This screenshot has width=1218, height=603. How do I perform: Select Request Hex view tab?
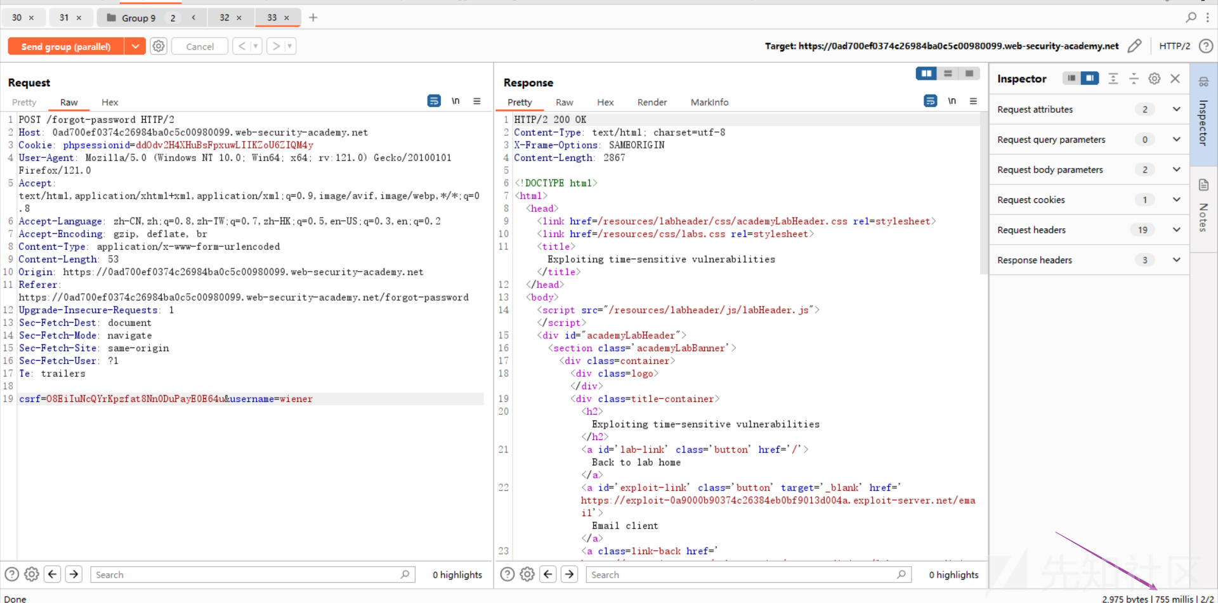tap(110, 102)
